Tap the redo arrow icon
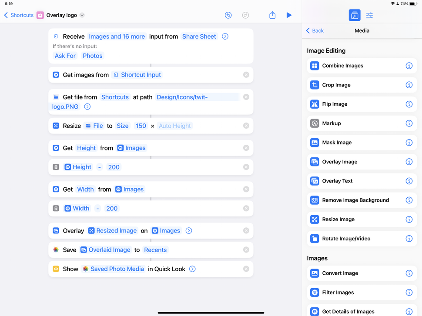 245,15
